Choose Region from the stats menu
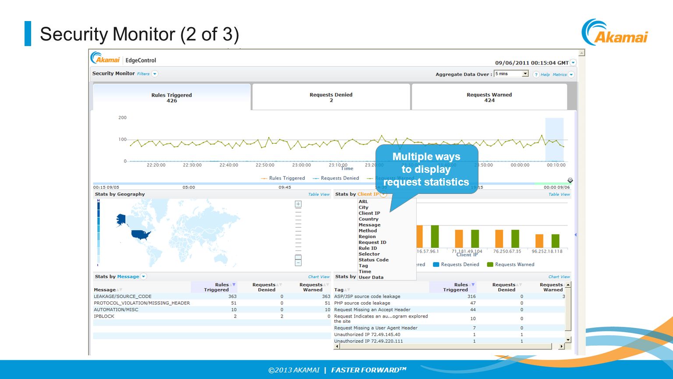The image size is (673, 379). 367,236
